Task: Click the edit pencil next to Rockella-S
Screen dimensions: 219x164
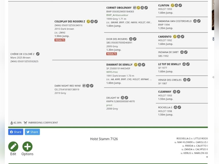Action: point(179,107)
